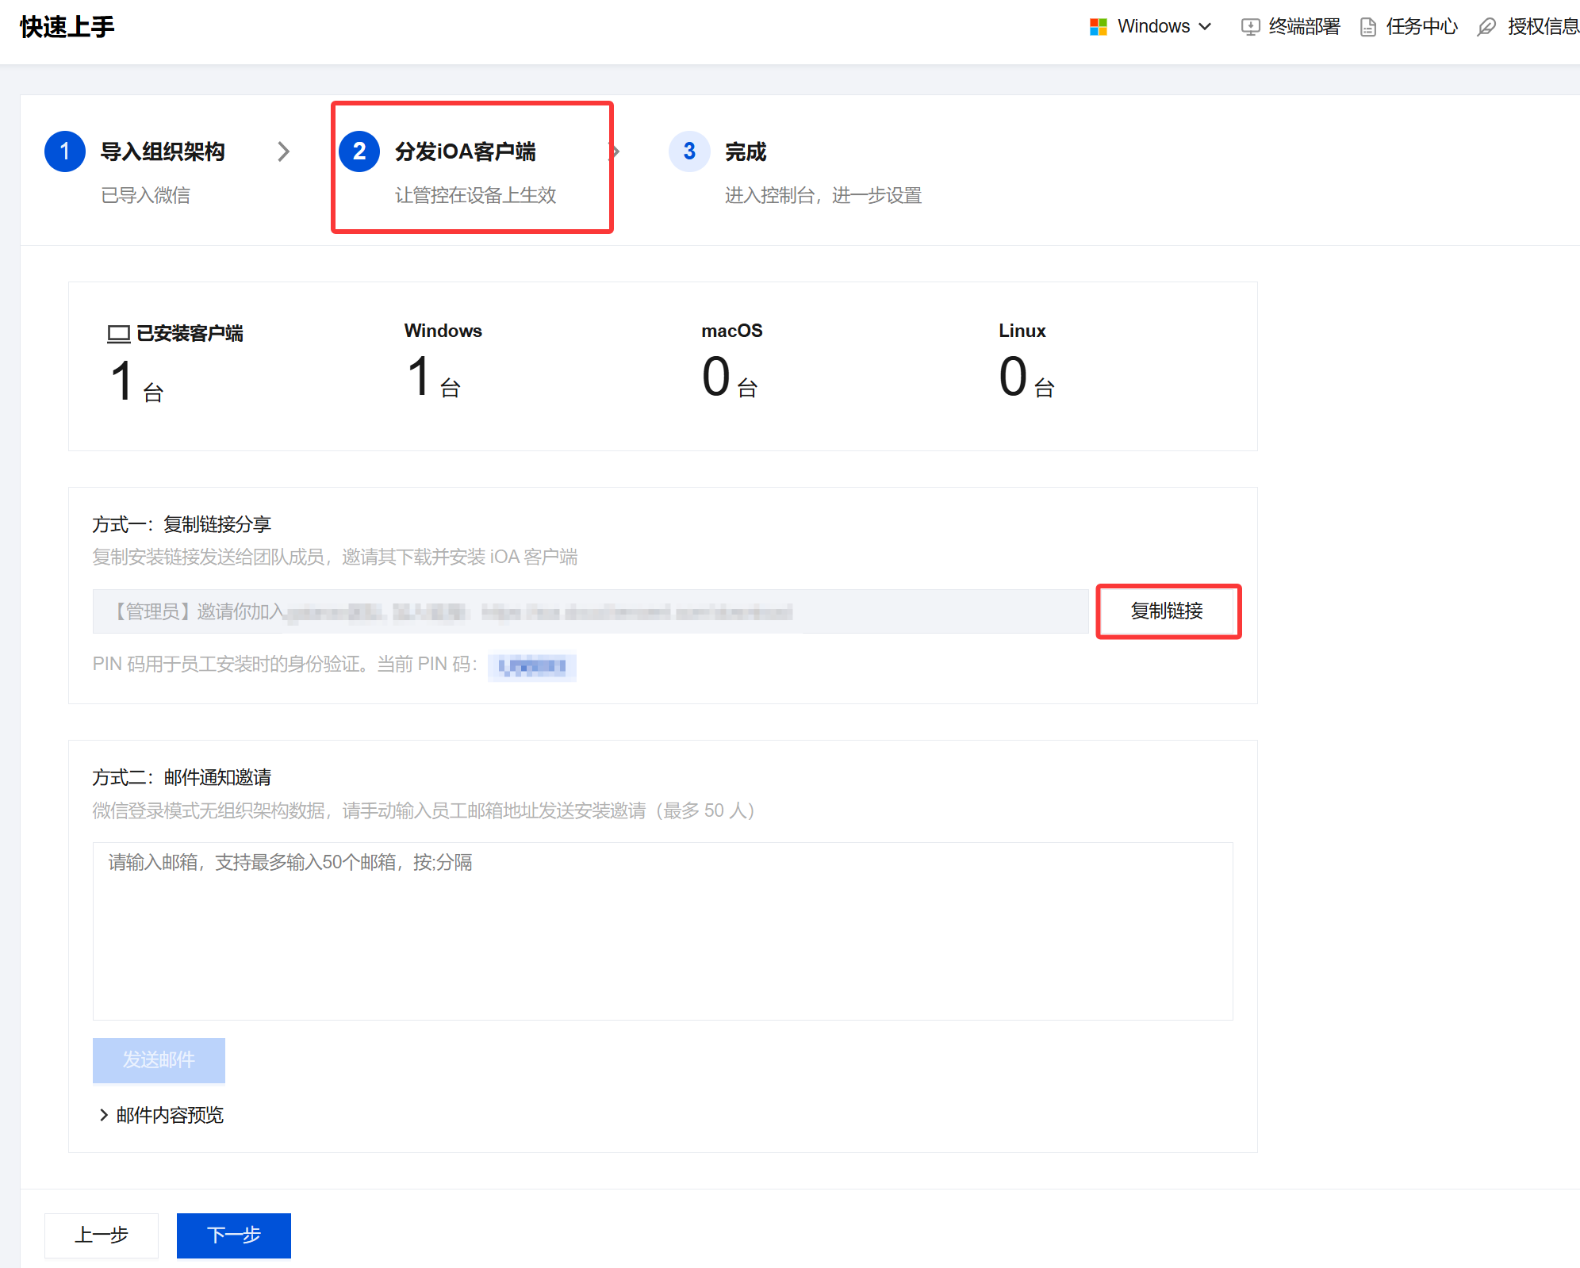
Task: Open the Windows platform dropdown
Action: pos(1164,27)
